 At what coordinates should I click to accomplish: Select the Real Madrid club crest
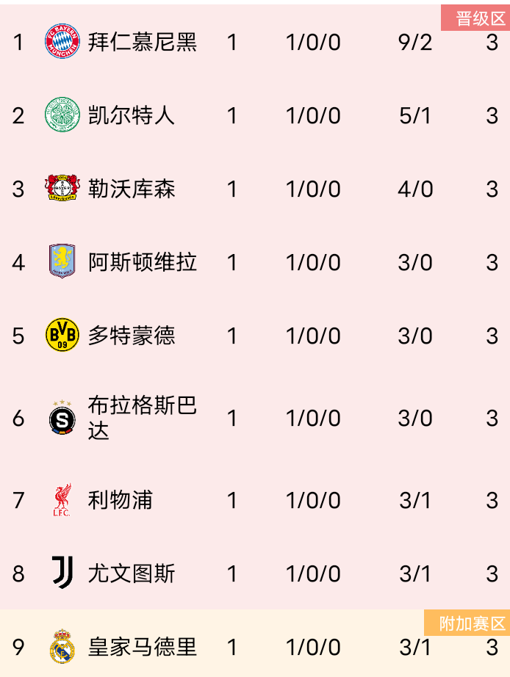[x=63, y=648]
